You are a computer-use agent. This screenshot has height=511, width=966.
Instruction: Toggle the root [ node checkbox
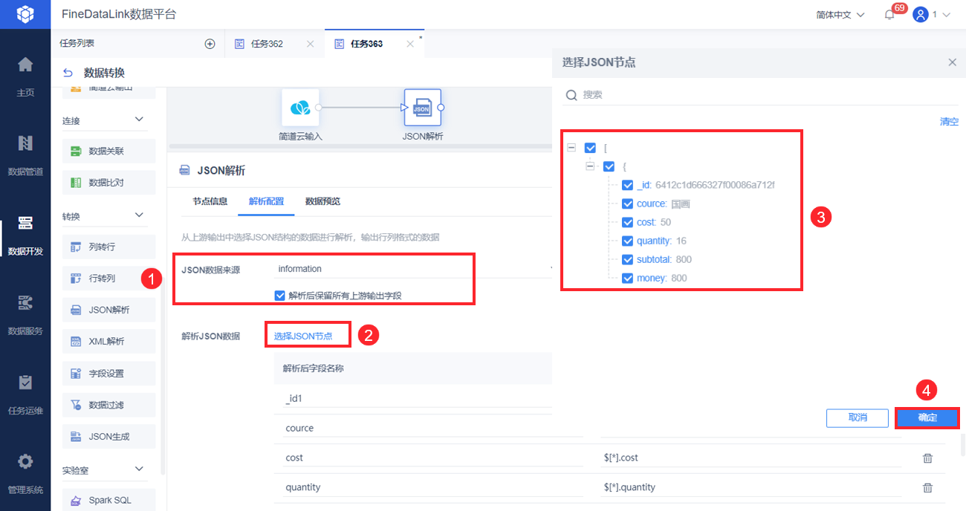(x=591, y=148)
